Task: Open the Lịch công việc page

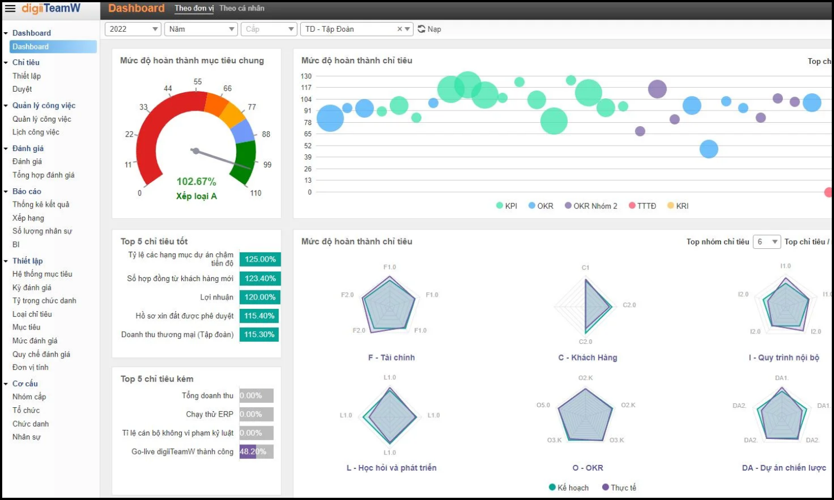Action: click(36, 132)
